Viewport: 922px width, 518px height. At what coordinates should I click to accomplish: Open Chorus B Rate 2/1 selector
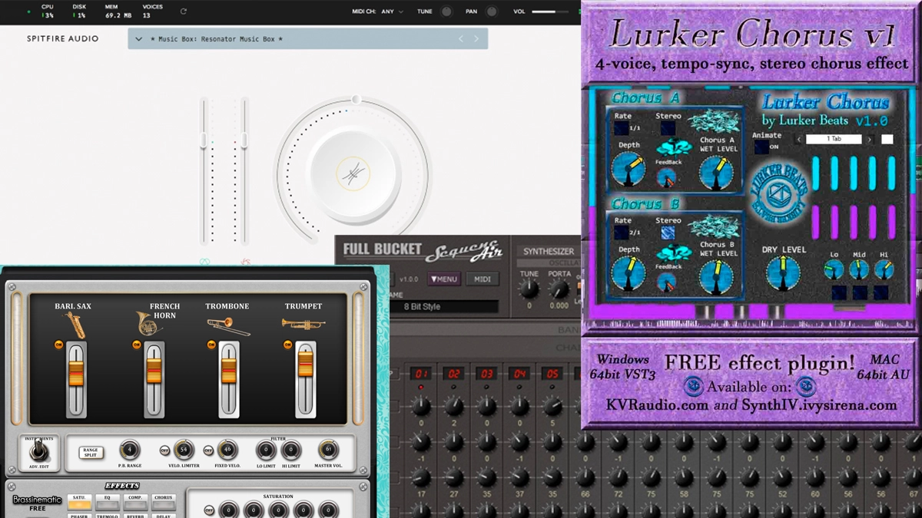pos(622,233)
